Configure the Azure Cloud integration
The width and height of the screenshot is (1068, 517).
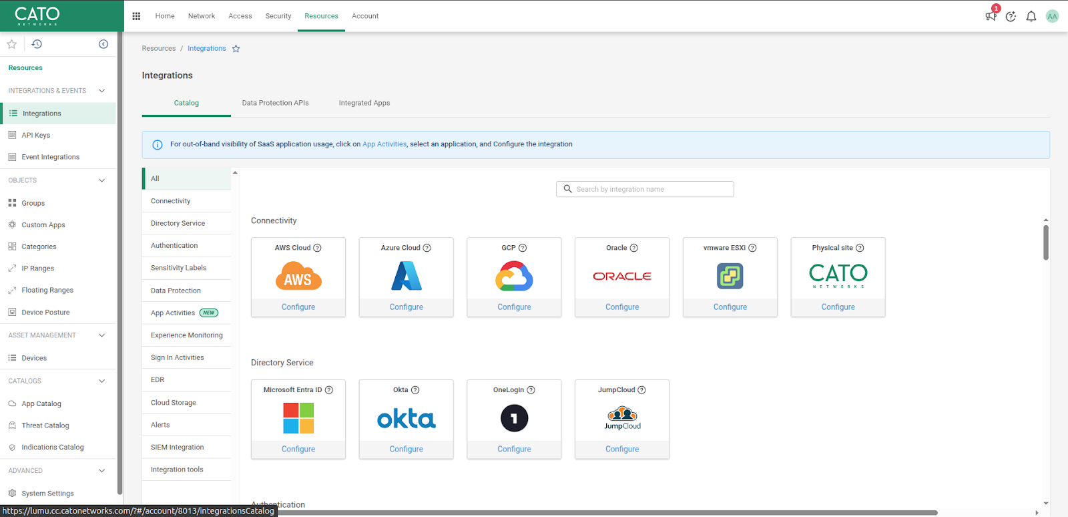[406, 307]
